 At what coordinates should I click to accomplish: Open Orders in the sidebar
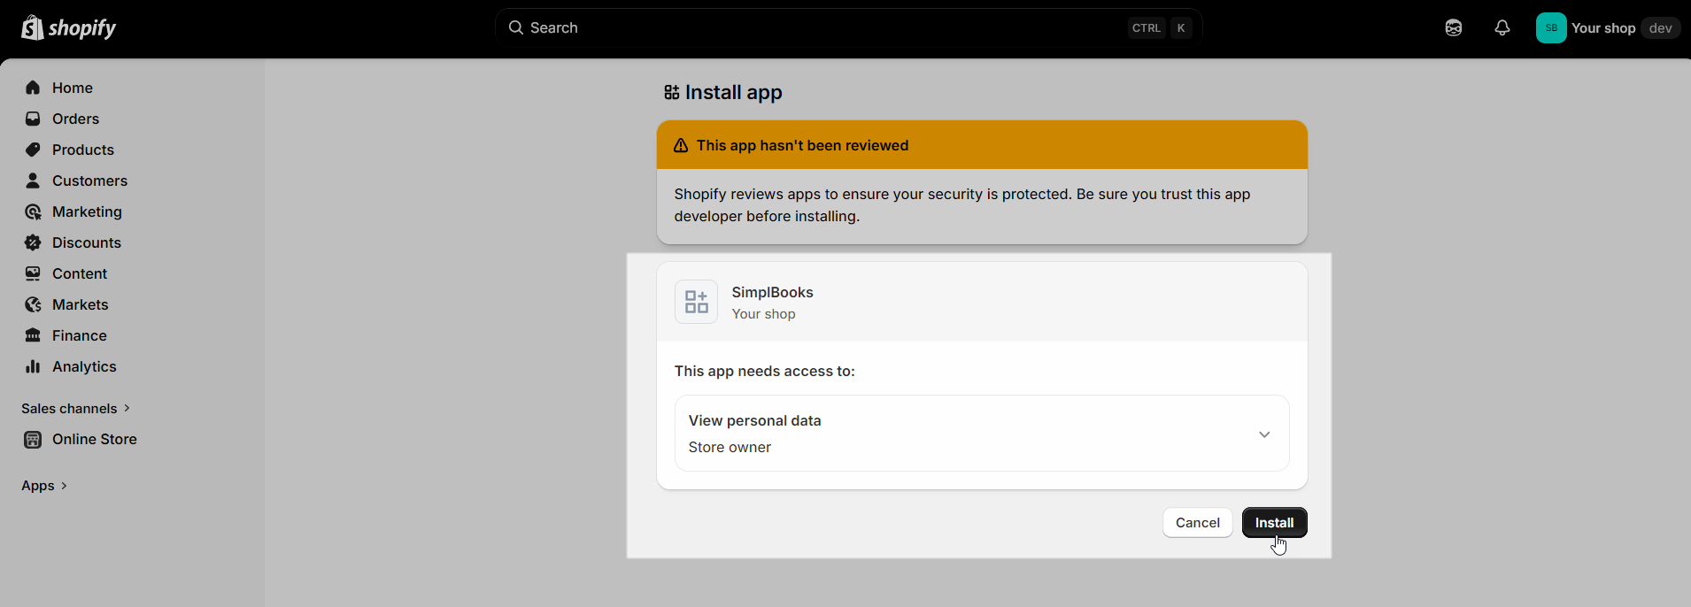click(x=75, y=119)
